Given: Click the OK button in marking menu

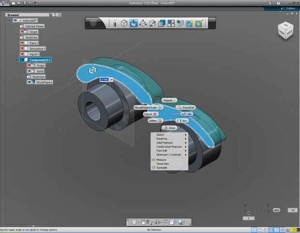Looking at the screenshot, I should [186, 114].
